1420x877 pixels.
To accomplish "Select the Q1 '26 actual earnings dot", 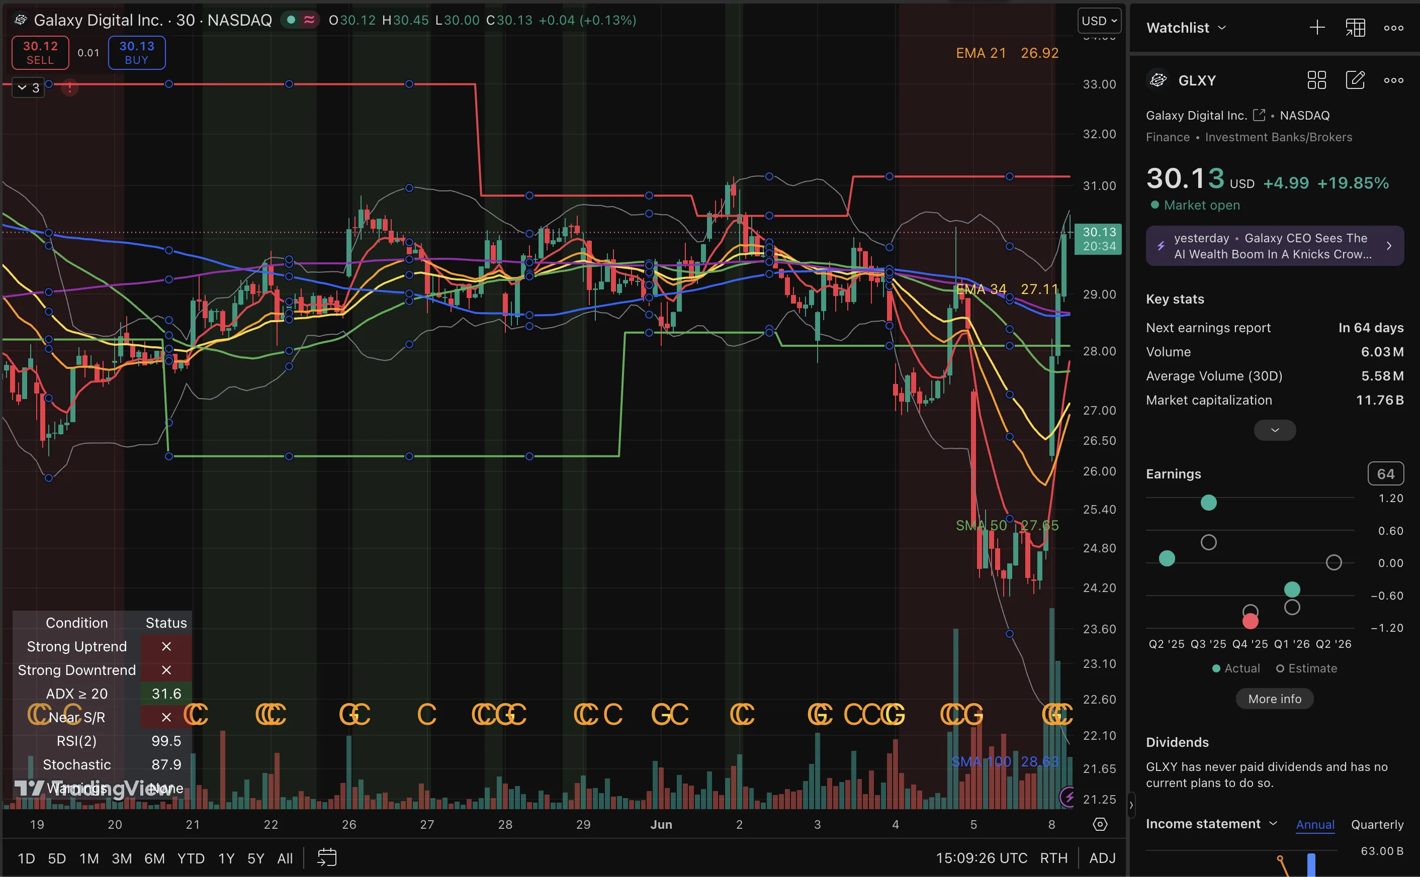I will (x=1292, y=590).
